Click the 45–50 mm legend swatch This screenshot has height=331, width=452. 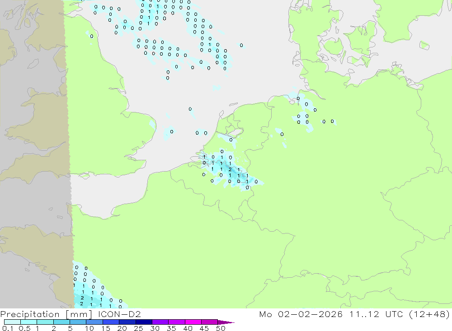tap(209, 322)
